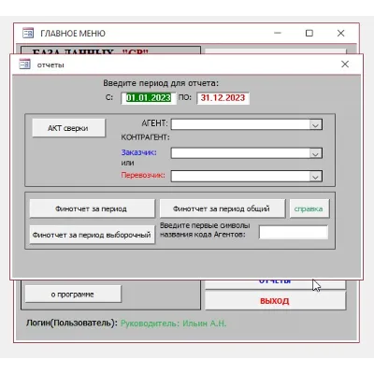Select the end date field 31.12.2023
374x374 pixels.
[223, 98]
